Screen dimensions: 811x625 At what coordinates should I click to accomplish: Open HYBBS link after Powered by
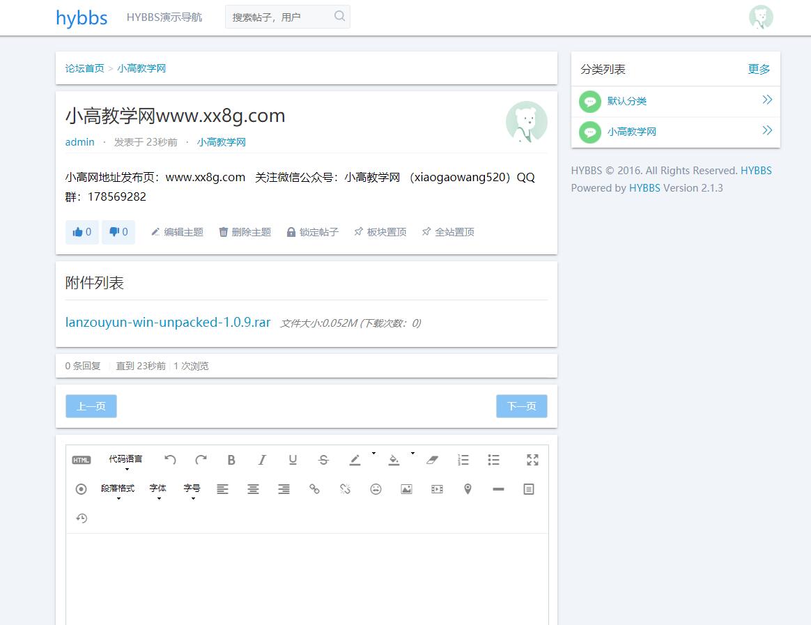pyautogui.click(x=644, y=188)
